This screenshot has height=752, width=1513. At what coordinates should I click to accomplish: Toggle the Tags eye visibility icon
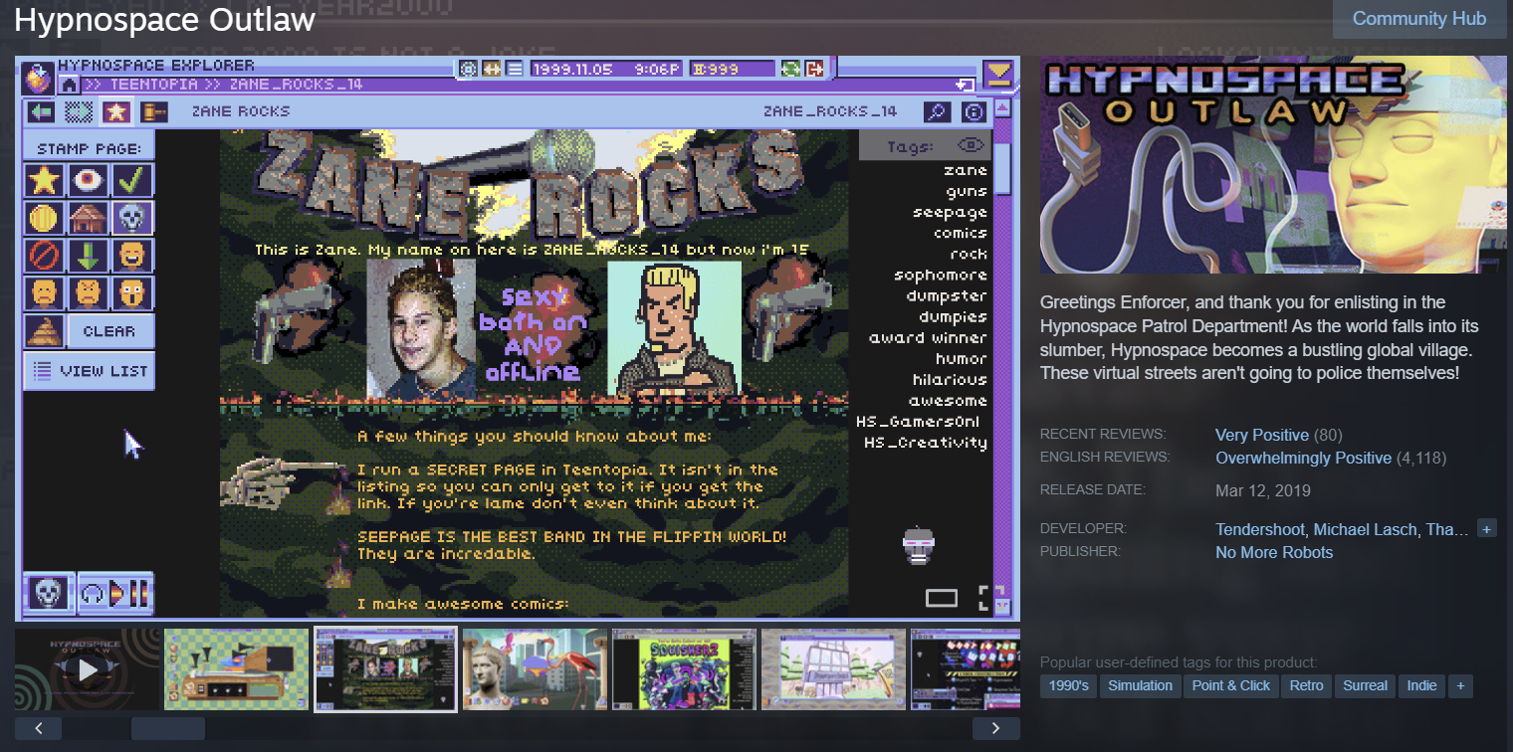[x=971, y=145]
